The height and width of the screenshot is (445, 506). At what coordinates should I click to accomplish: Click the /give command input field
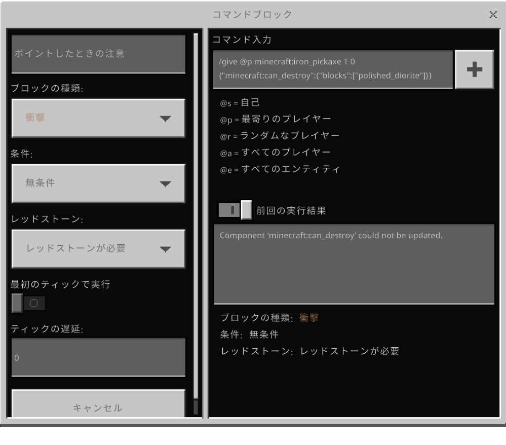coord(333,69)
